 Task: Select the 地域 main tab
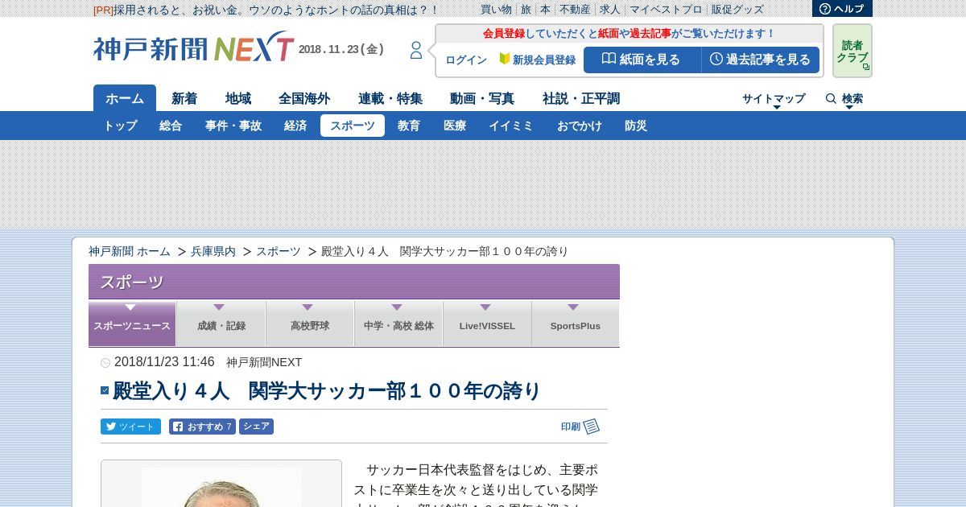(x=238, y=98)
